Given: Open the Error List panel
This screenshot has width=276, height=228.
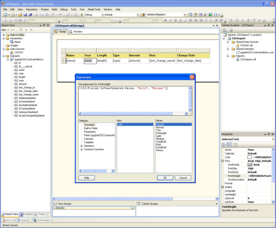Looking at the screenshot, I should tap(8, 220).
